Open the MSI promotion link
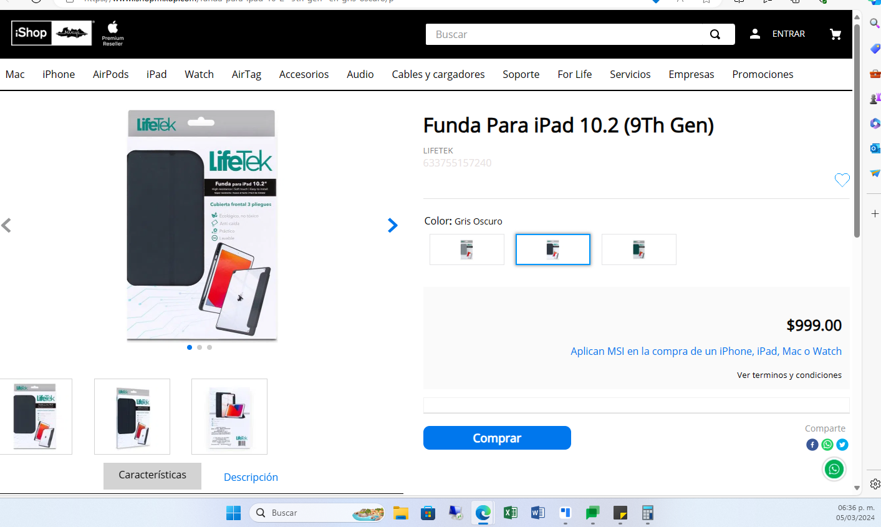881x527 pixels. tap(706, 351)
